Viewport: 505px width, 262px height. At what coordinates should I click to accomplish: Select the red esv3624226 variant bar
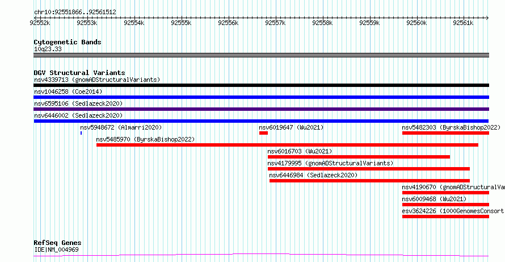(446, 217)
